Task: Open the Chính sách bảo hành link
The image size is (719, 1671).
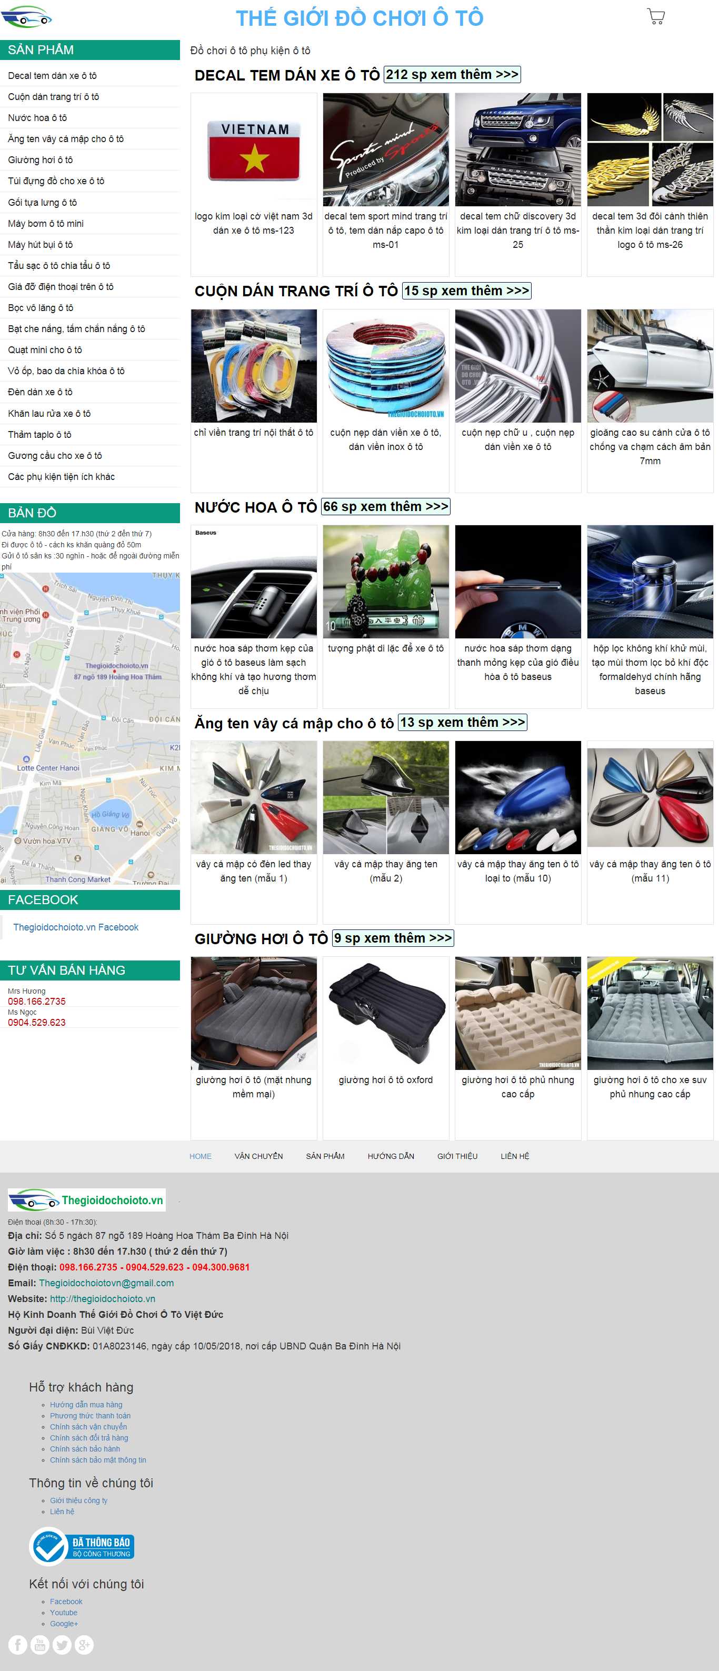Action: click(85, 1448)
